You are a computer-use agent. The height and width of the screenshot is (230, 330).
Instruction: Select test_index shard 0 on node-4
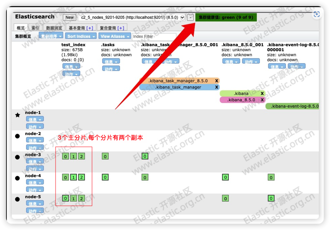click(65, 177)
